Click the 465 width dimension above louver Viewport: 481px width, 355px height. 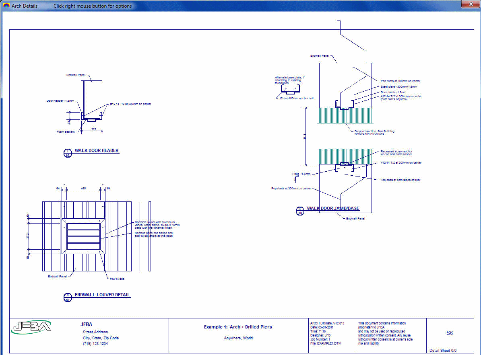point(83,188)
